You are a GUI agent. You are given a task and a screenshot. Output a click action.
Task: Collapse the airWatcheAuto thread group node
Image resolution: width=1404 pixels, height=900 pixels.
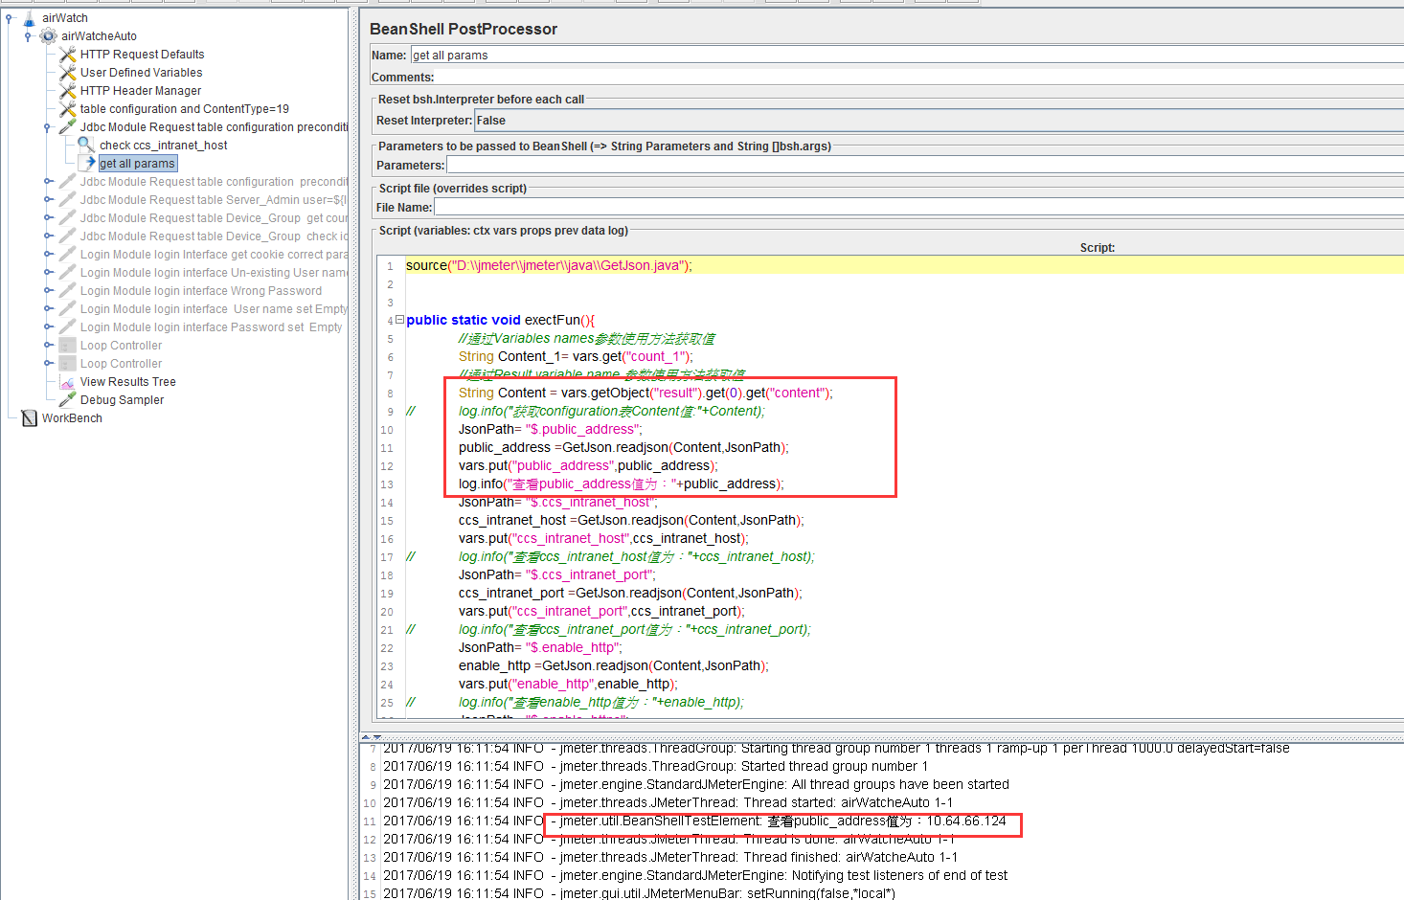[28, 36]
